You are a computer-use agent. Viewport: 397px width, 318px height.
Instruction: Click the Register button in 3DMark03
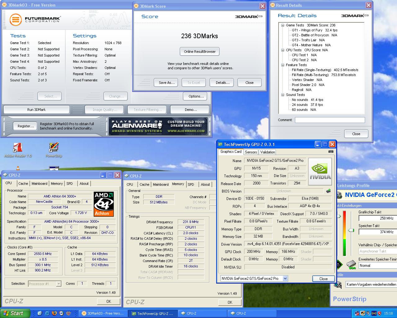[25, 126]
